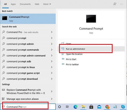This screenshot has width=127, height=110.
Task: Open Microsoft Store from the taskbar
Action: [x=91, y=107]
